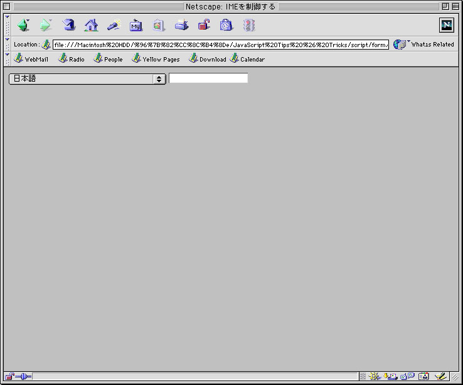Open the Calendar bookmark

pos(247,58)
